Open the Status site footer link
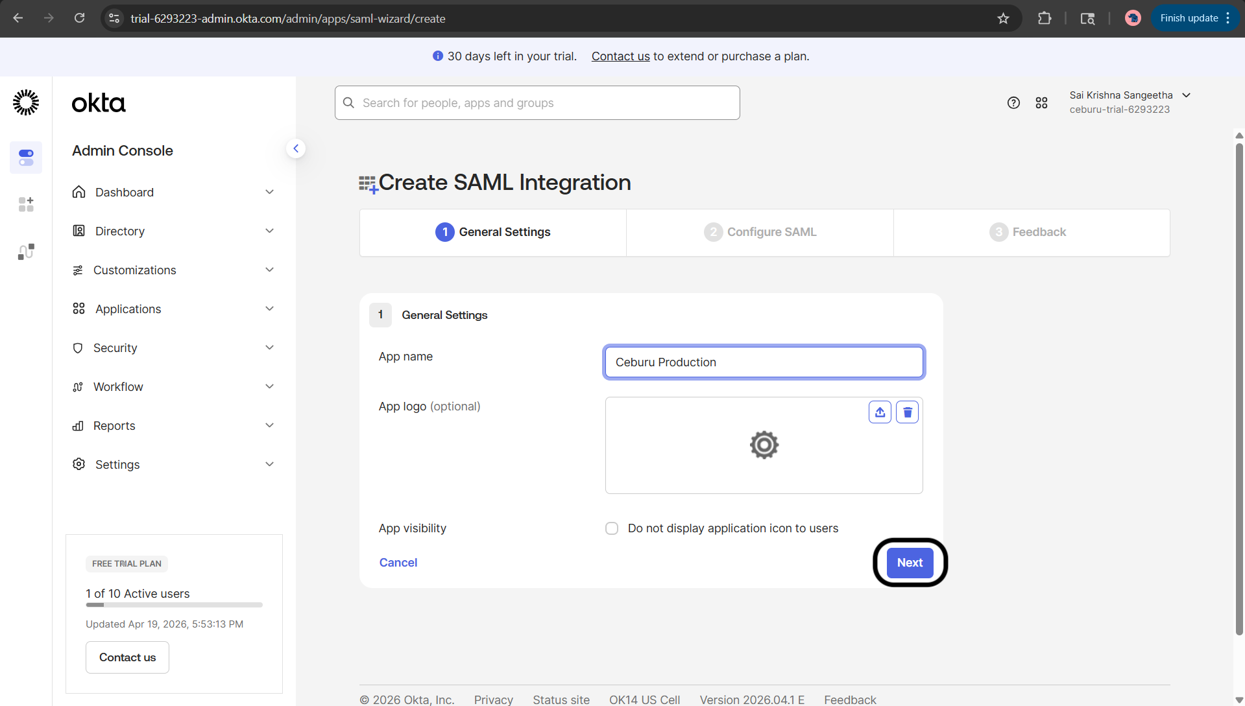This screenshot has height=706, width=1245. pos(561,700)
